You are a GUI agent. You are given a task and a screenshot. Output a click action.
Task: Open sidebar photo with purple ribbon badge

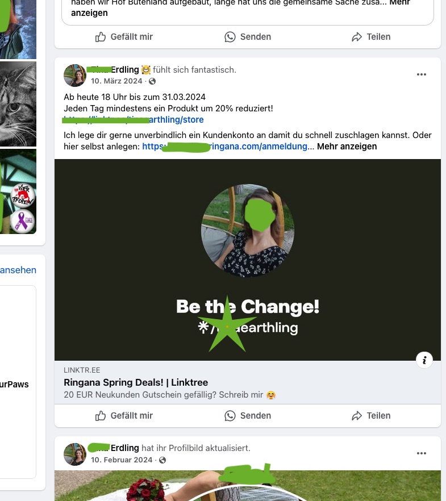pyautogui.click(x=18, y=191)
